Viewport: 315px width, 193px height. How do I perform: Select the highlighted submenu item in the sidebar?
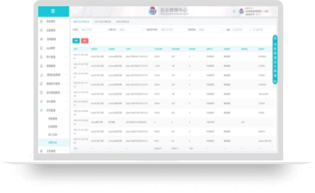click(x=53, y=142)
